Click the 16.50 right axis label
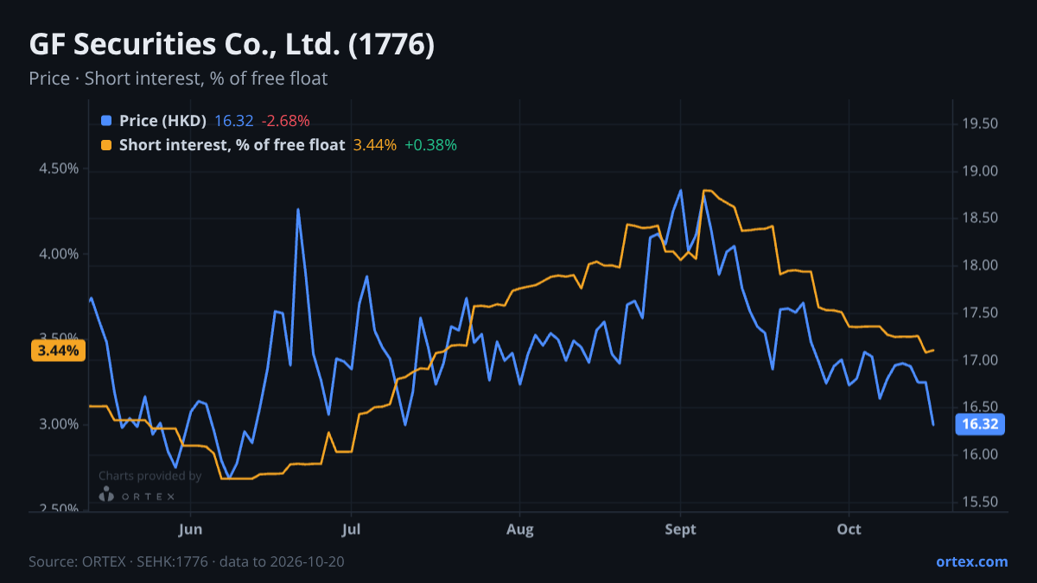This screenshot has width=1037, height=583. click(x=979, y=407)
